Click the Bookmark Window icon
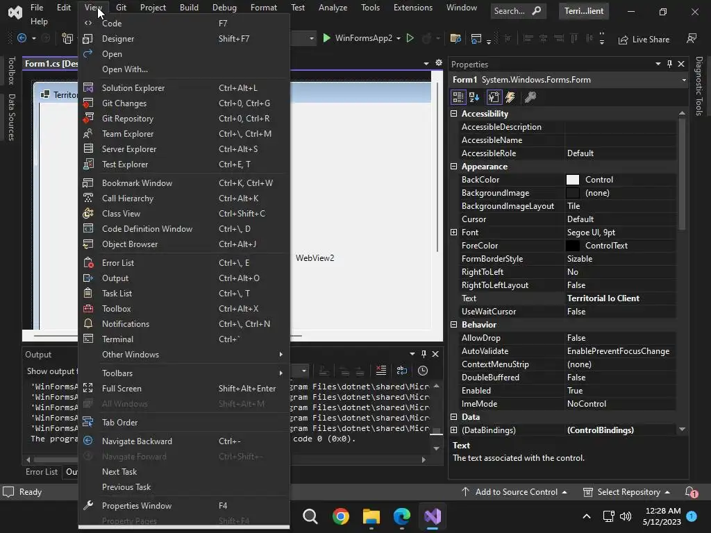 click(x=88, y=183)
